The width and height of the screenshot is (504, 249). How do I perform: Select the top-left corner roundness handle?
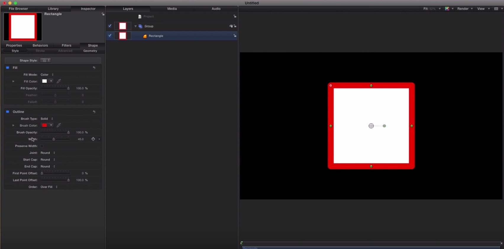[331, 86]
